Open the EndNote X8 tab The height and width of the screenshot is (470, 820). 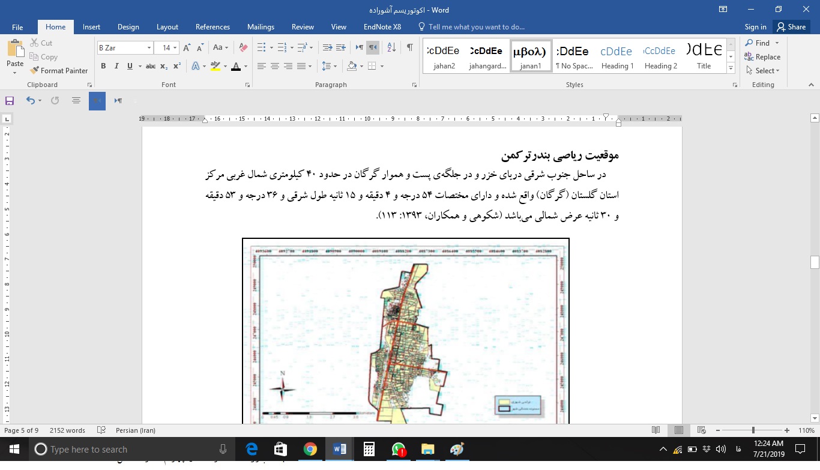click(x=382, y=26)
